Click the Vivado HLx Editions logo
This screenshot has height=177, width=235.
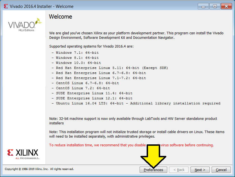pyautogui.click(x=25, y=25)
